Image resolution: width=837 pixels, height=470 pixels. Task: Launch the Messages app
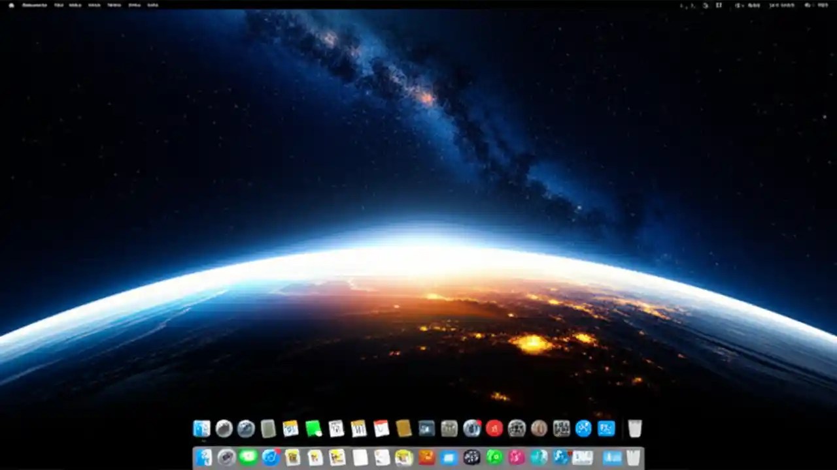click(x=314, y=428)
